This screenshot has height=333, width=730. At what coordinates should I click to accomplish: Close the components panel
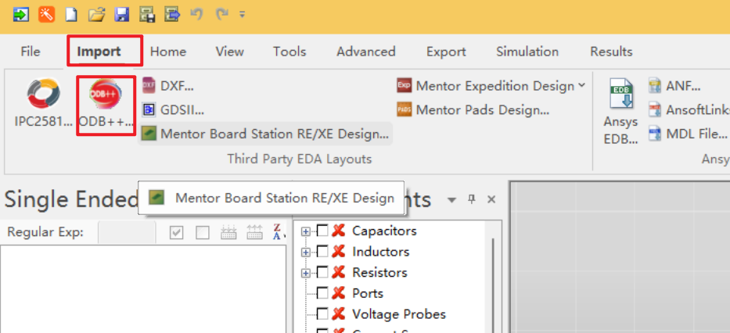(491, 199)
